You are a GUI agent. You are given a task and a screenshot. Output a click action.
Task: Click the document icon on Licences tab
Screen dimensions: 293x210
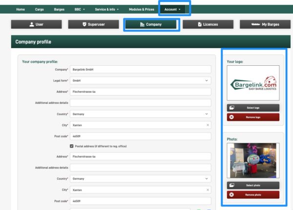click(x=200, y=24)
